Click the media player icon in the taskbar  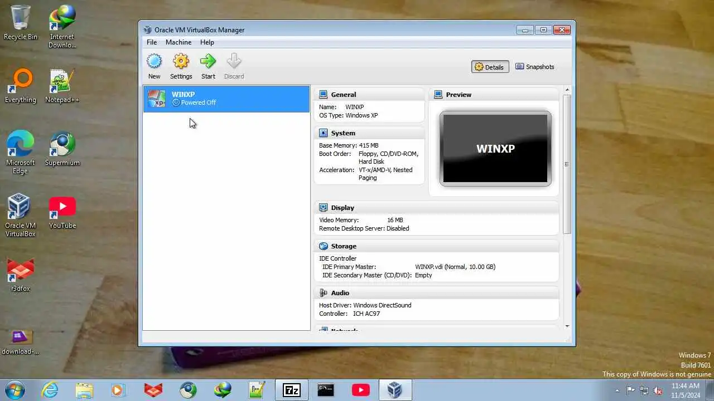tap(118, 390)
